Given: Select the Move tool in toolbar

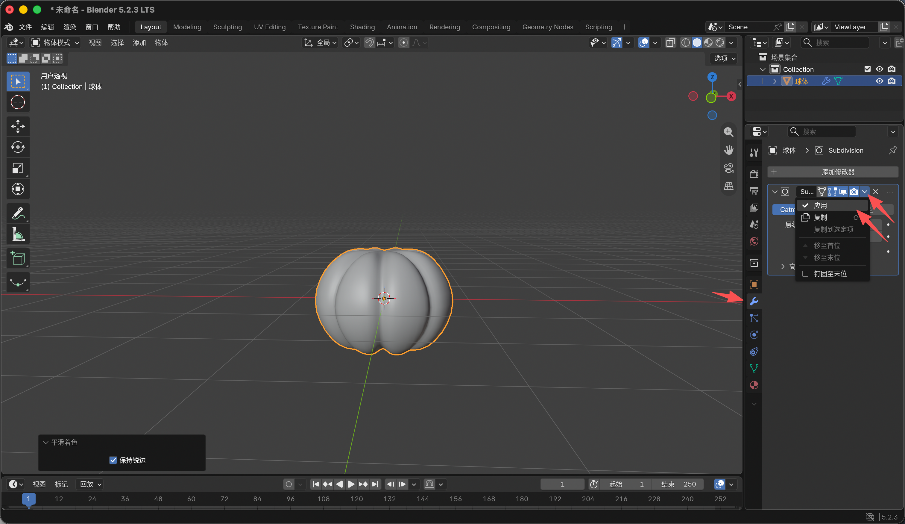Looking at the screenshot, I should tap(18, 126).
